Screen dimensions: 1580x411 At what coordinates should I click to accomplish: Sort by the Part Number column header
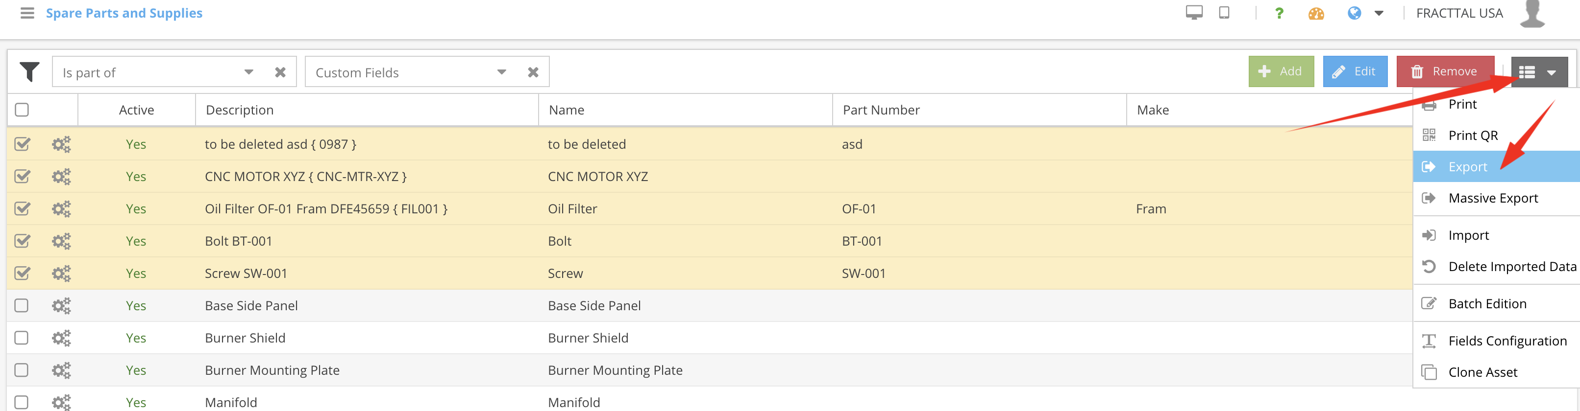[x=881, y=110]
